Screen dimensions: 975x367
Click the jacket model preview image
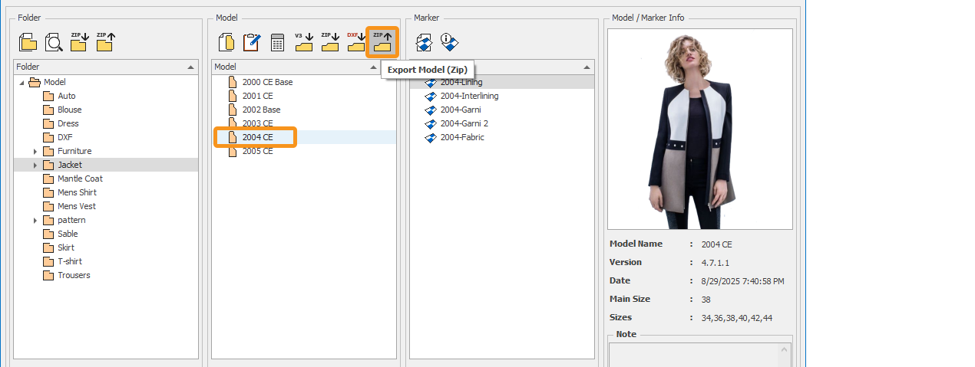pyautogui.click(x=699, y=129)
